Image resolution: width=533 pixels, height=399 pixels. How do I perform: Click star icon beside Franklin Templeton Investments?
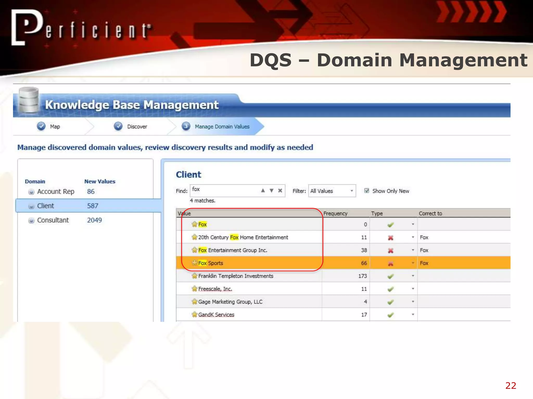[194, 276]
